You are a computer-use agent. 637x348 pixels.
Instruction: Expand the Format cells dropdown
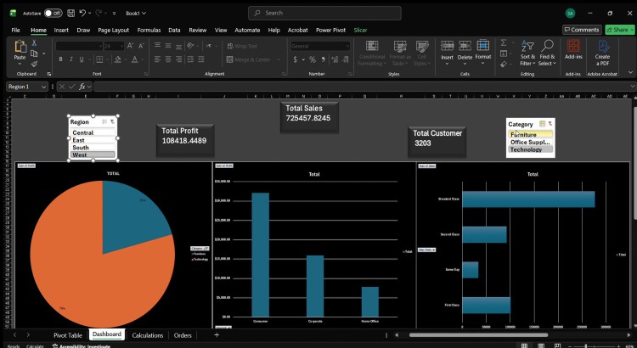(x=483, y=64)
